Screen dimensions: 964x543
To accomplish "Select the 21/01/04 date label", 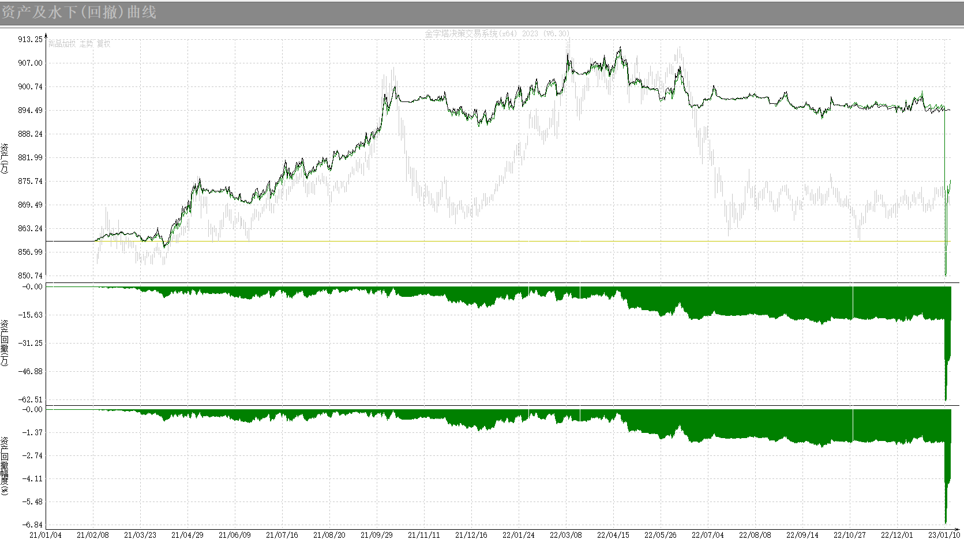I will point(46,535).
